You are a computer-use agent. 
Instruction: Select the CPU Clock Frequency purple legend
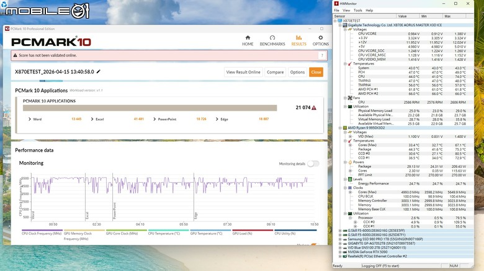(x=42, y=232)
